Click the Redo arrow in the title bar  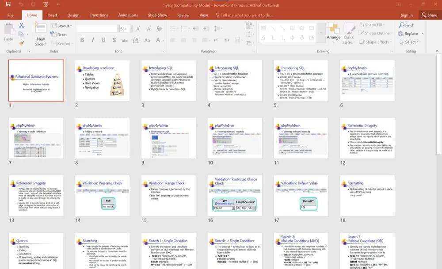[x=33, y=4]
